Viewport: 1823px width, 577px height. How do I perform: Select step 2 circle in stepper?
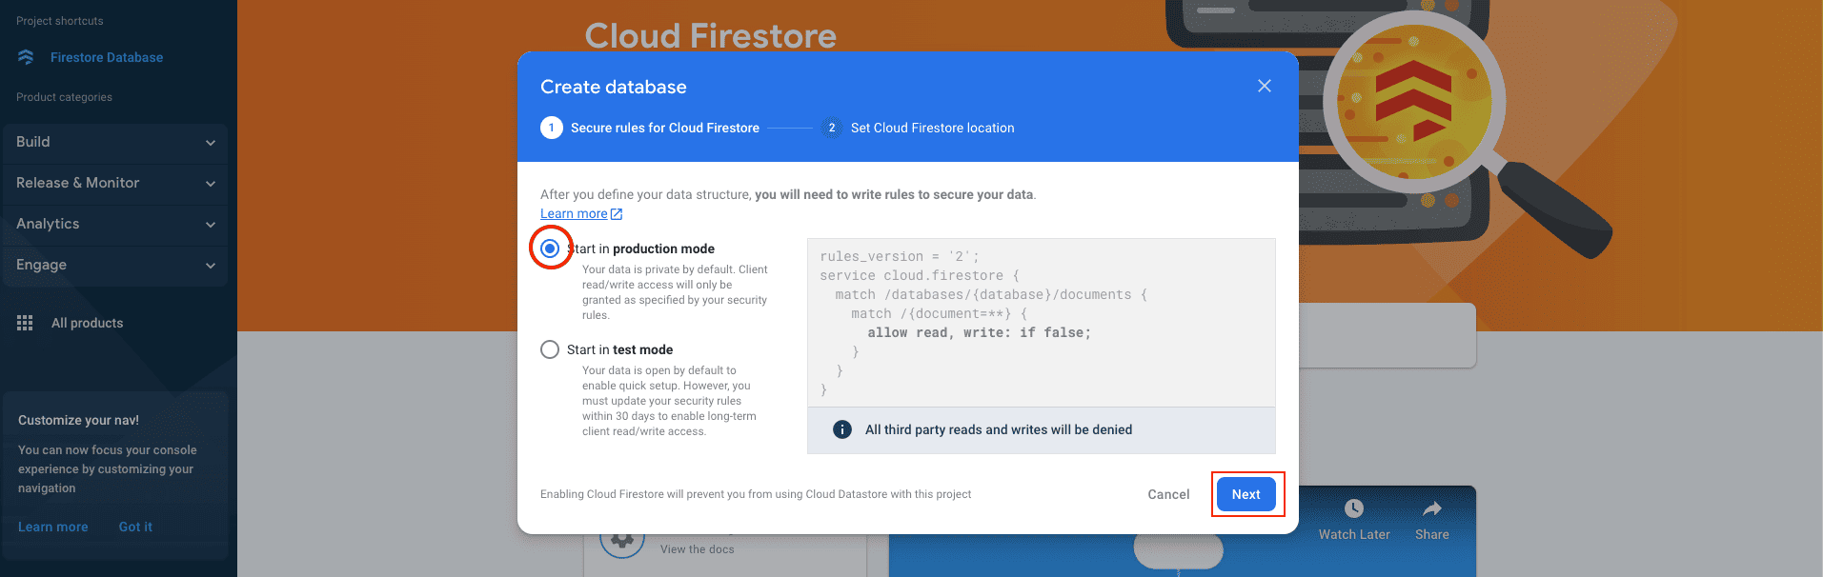pos(832,128)
